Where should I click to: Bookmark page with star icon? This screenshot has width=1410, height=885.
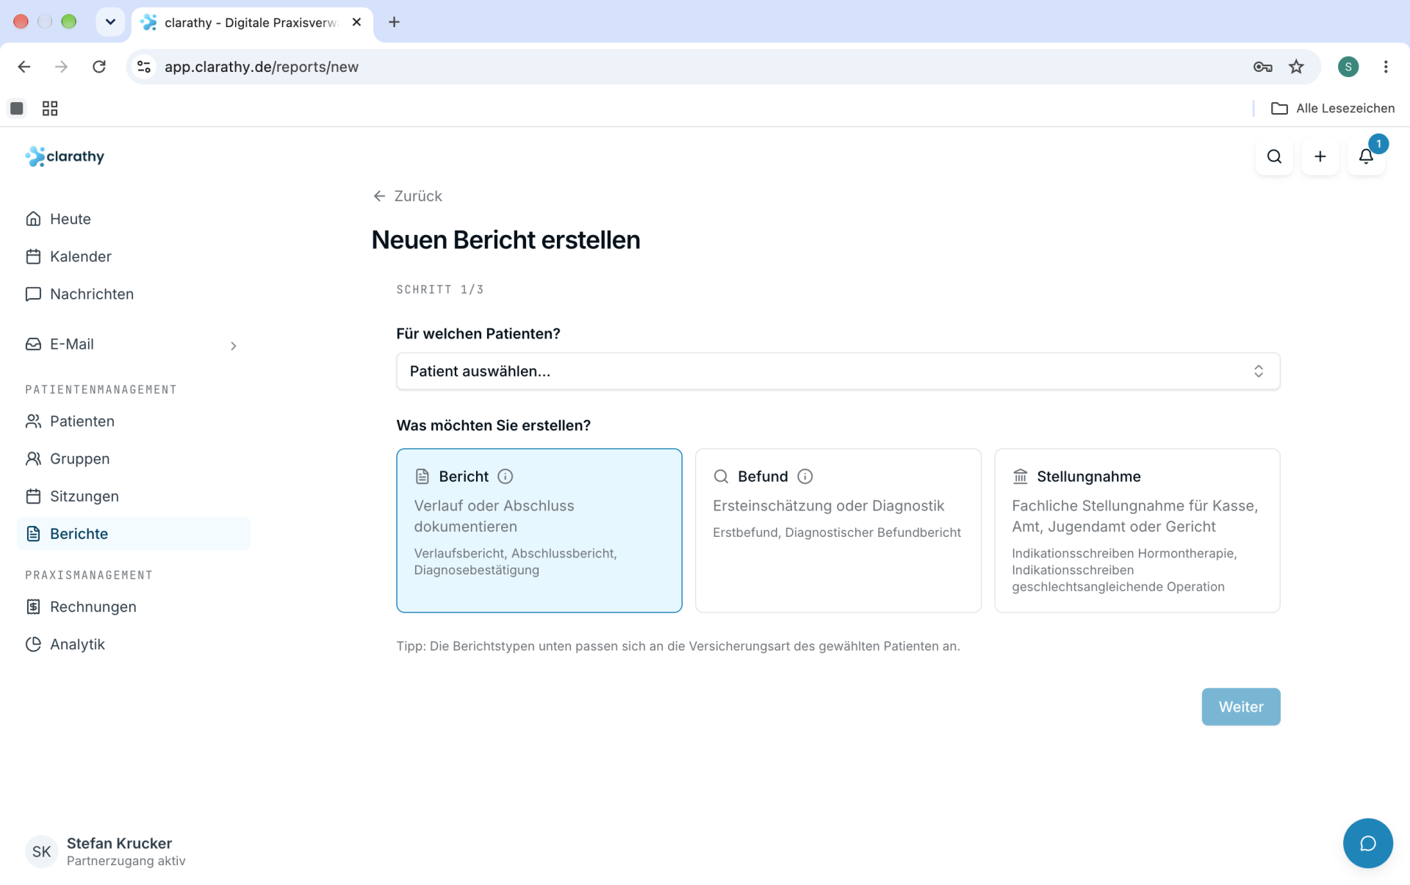click(x=1296, y=67)
